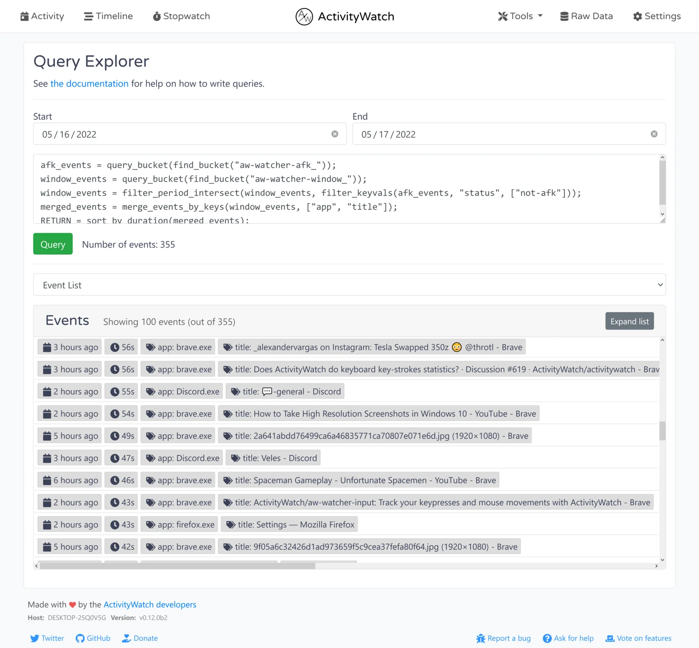Click calendar icon on Spaceman Gameplay row

pos(47,480)
